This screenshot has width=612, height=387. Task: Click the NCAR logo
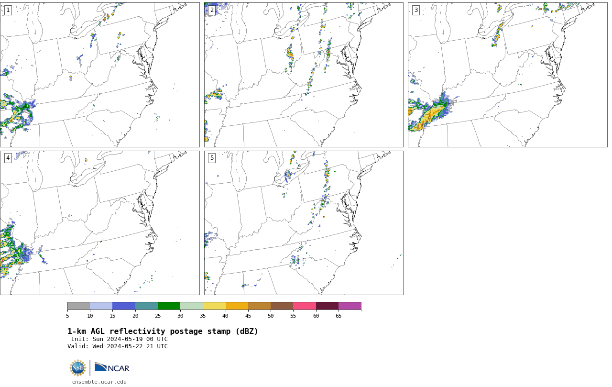point(112,367)
